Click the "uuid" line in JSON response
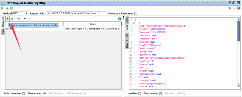This screenshot has width=242, height=97. pos(163,26)
